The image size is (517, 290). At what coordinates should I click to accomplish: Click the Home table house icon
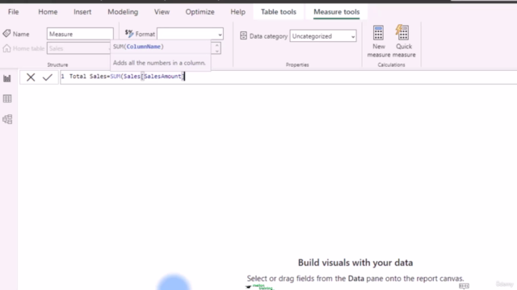click(x=6, y=48)
